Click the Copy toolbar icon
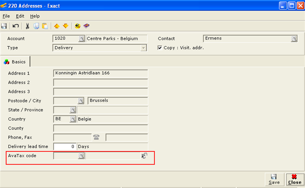 [x=36, y=26]
